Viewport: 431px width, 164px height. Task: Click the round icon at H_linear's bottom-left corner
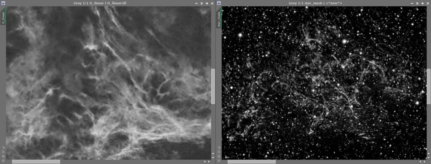(x=3, y=161)
